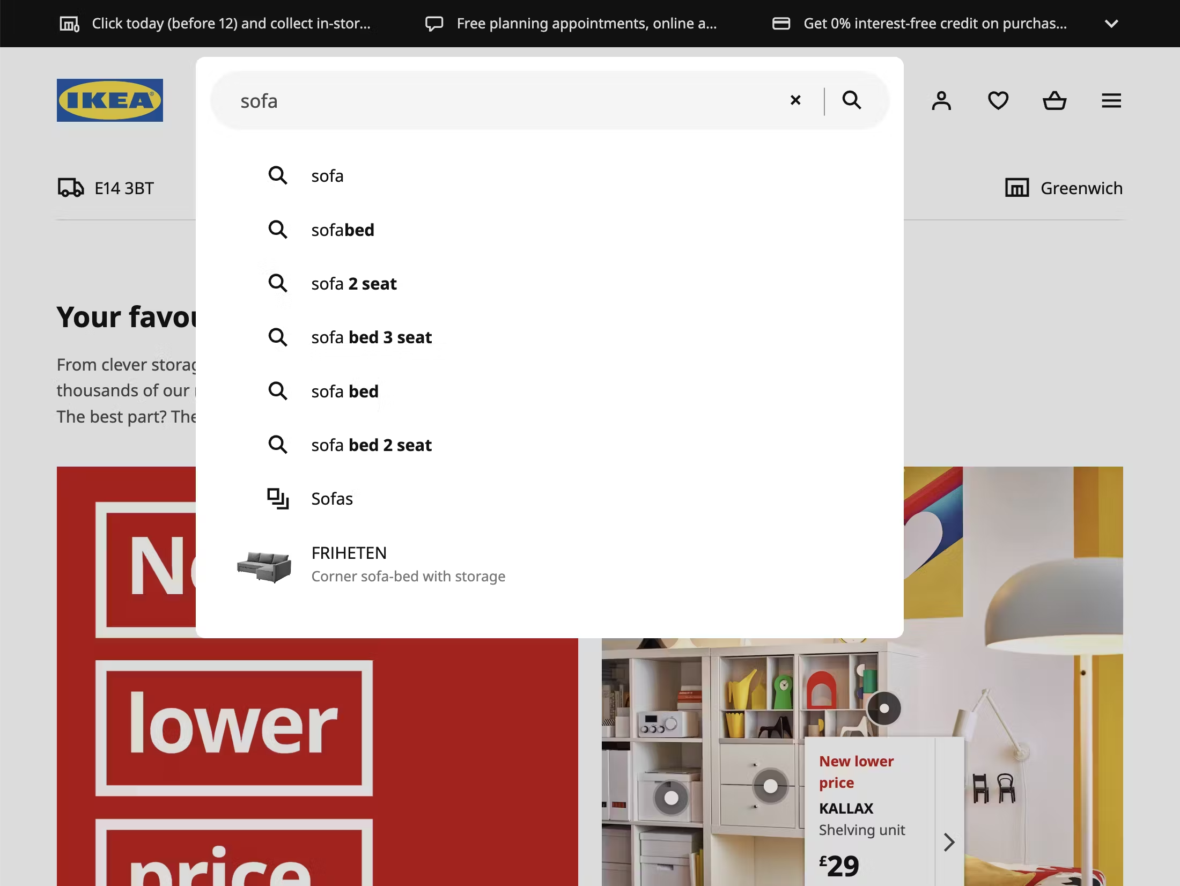
Task: Select the sofabed search suggestion
Action: (x=343, y=230)
